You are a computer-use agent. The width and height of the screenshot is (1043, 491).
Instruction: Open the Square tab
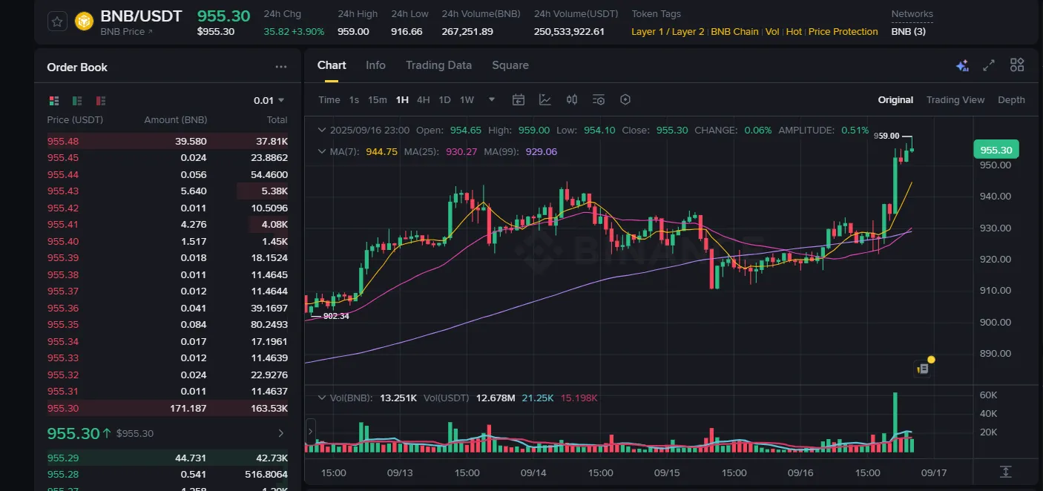[510, 65]
